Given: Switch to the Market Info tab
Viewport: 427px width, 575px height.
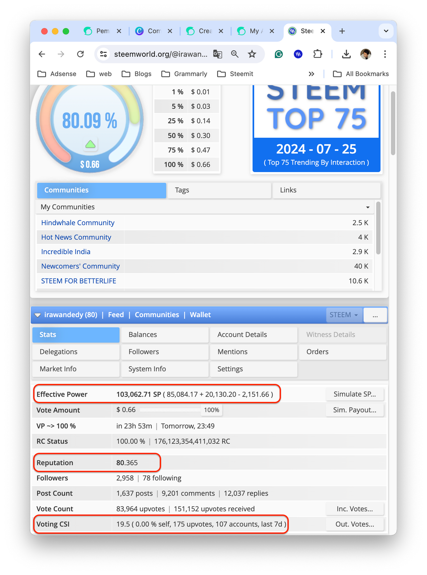Looking at the screenshot, I should coord(76,369).
